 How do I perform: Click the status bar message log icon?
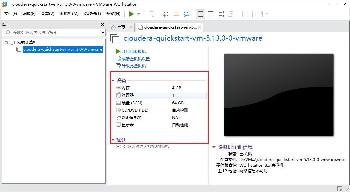coord(339,188)
